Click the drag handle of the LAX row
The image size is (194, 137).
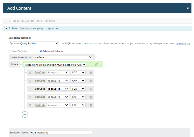pyautogui.click(x=30, y=105)
